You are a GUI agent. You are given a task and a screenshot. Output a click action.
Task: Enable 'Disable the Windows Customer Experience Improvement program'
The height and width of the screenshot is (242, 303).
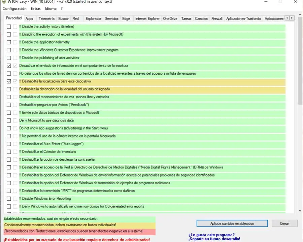coord(9,50)
